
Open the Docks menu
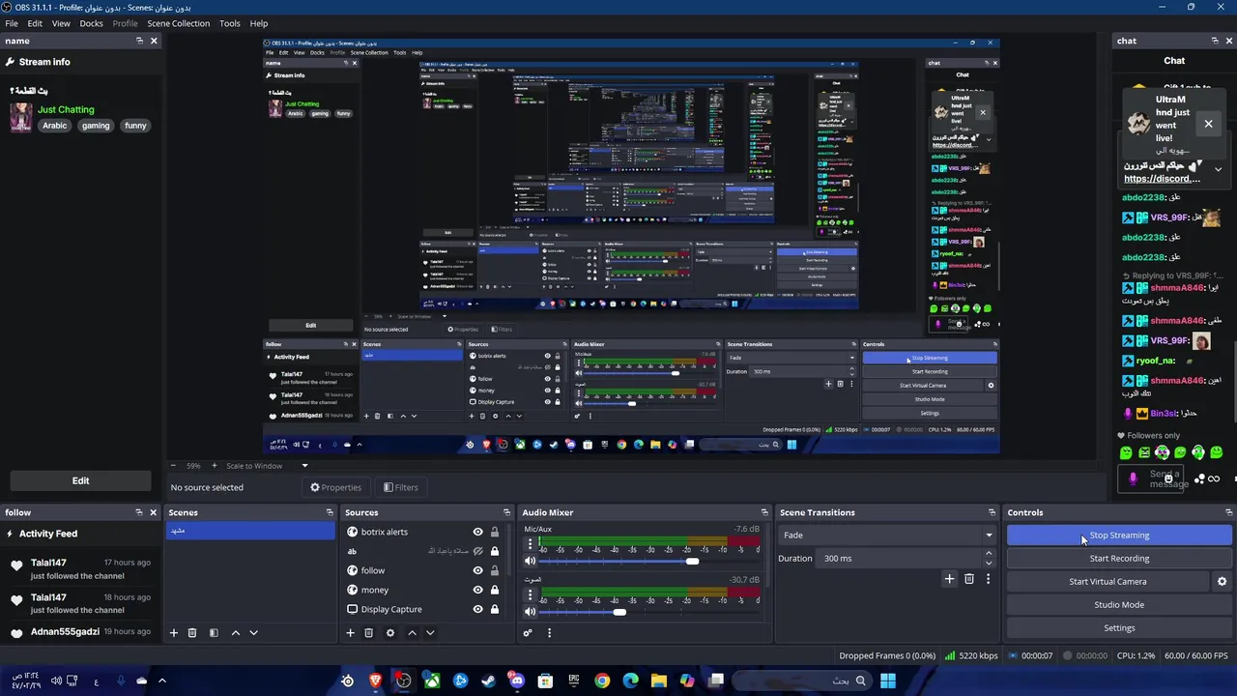click(91, 23)
